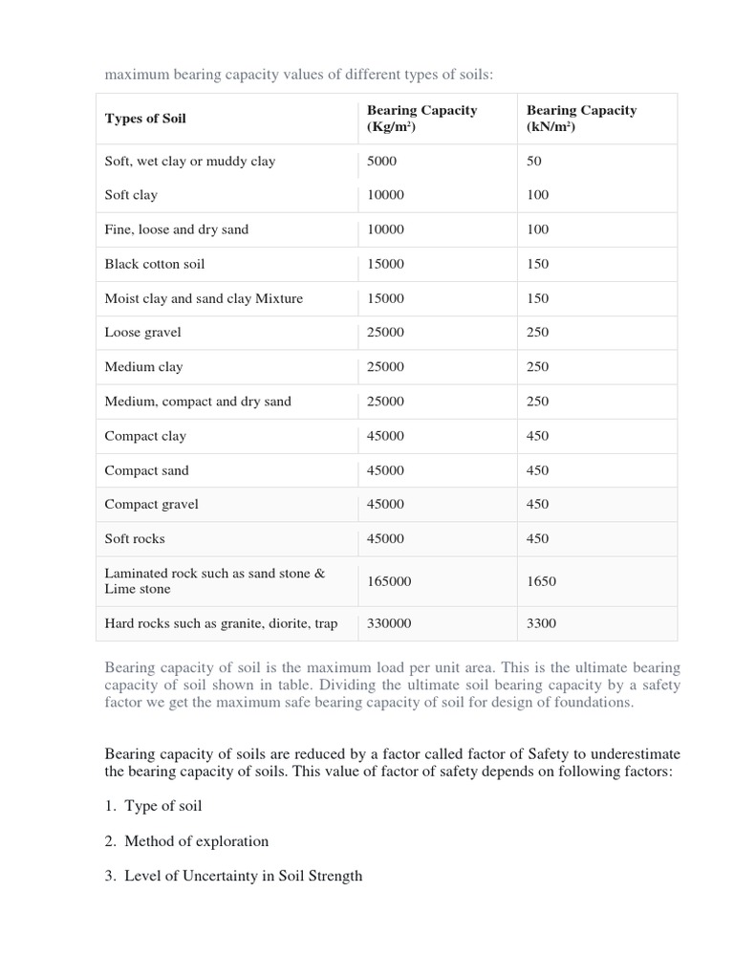Click the 1650 kN/m² value
The width and height of the screenshot is (734, 979).
pyautogui.click(x=541, y=581)
